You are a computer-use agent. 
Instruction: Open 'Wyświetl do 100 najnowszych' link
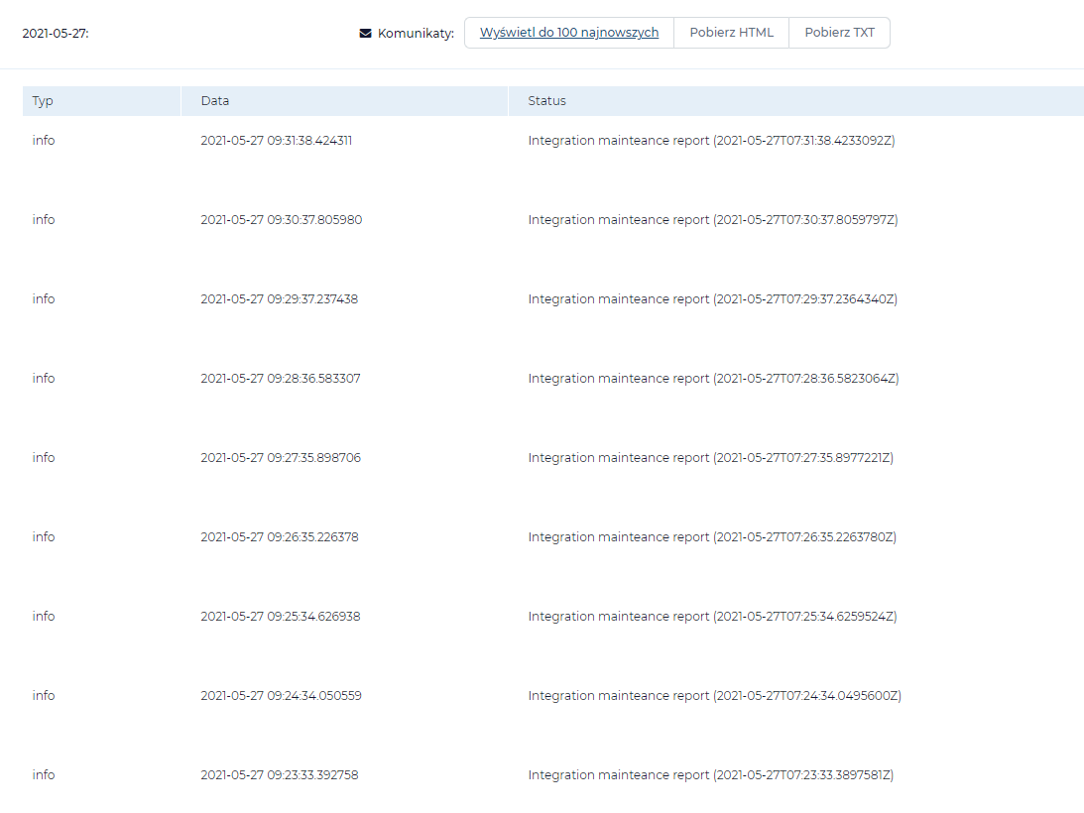click(569, 33)
